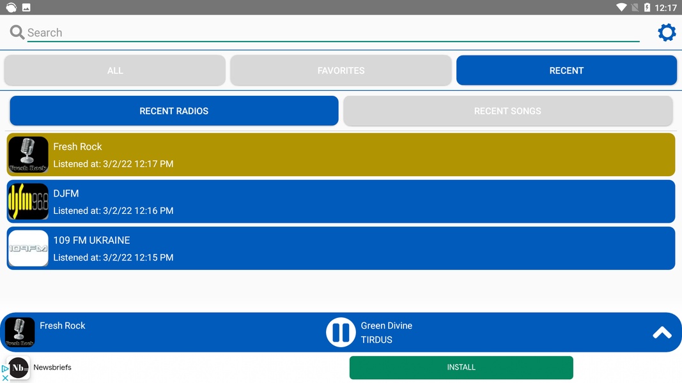Tap the Fresh Rock microphone logo in list

pos(28,154)
